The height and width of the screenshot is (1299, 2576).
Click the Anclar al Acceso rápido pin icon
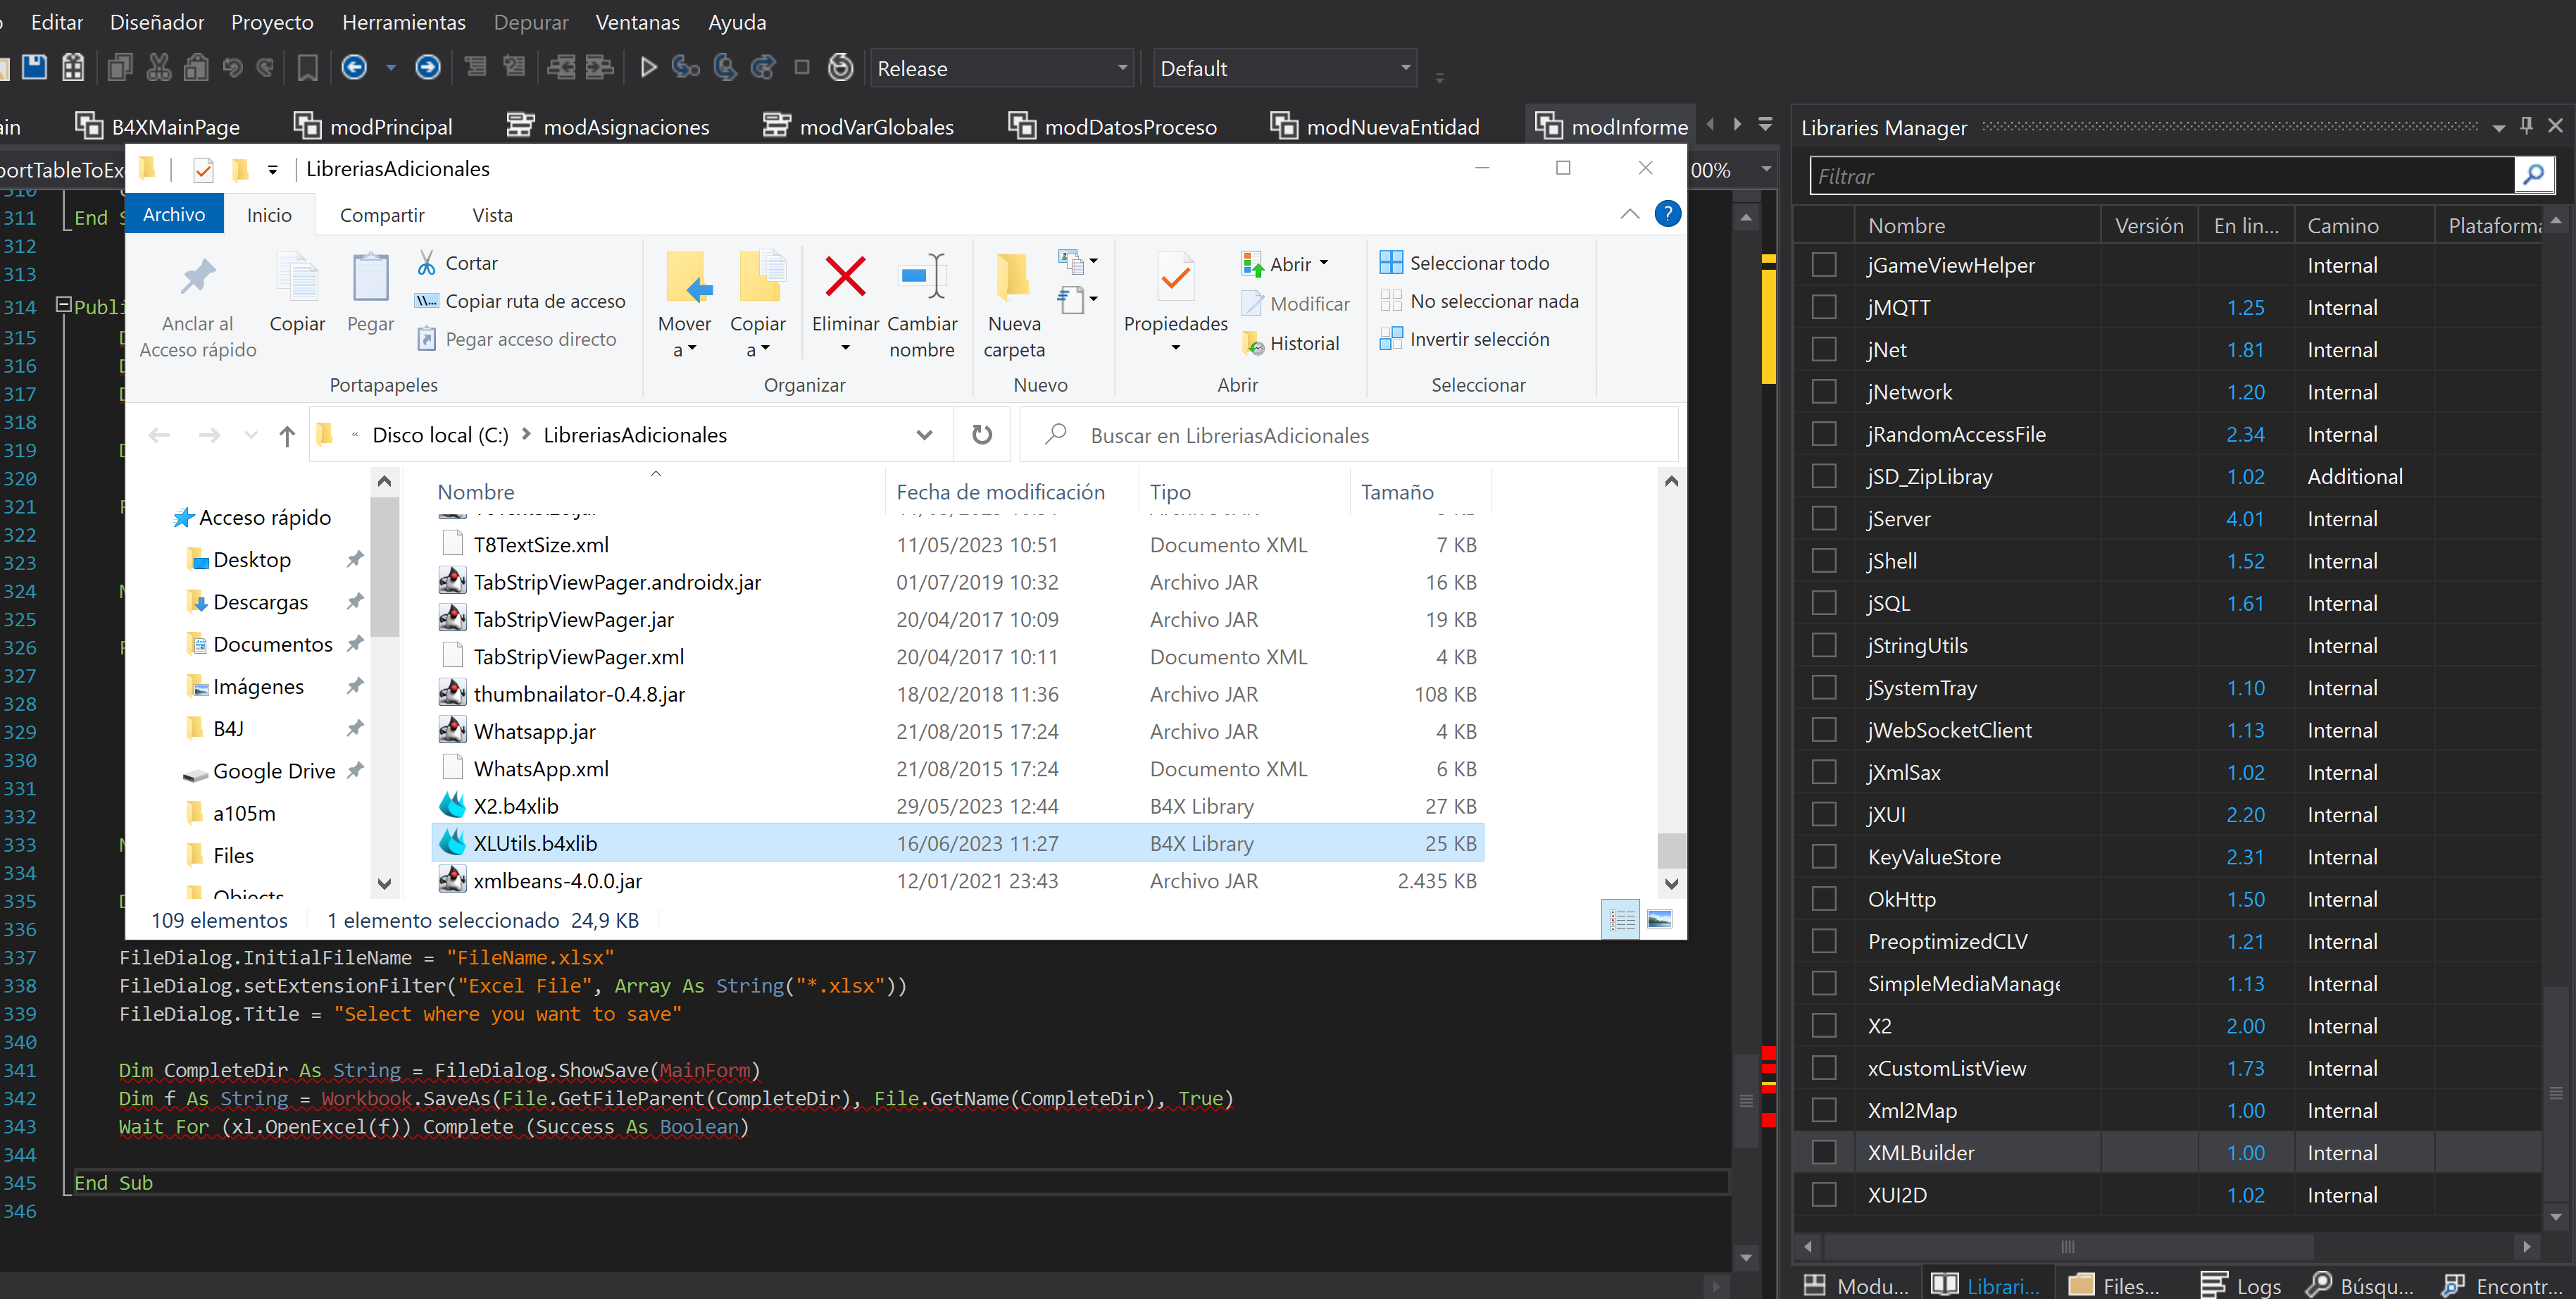[197, 277]
